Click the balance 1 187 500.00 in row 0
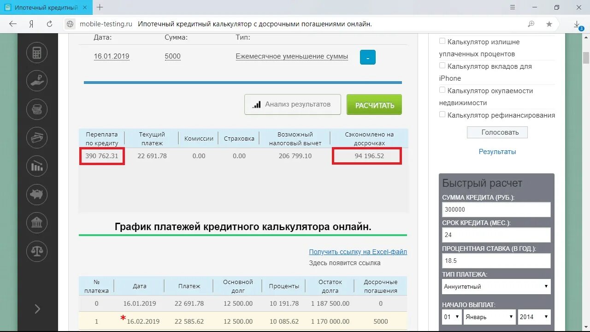This screenshot has height=332, width=590. pos(330,303)
